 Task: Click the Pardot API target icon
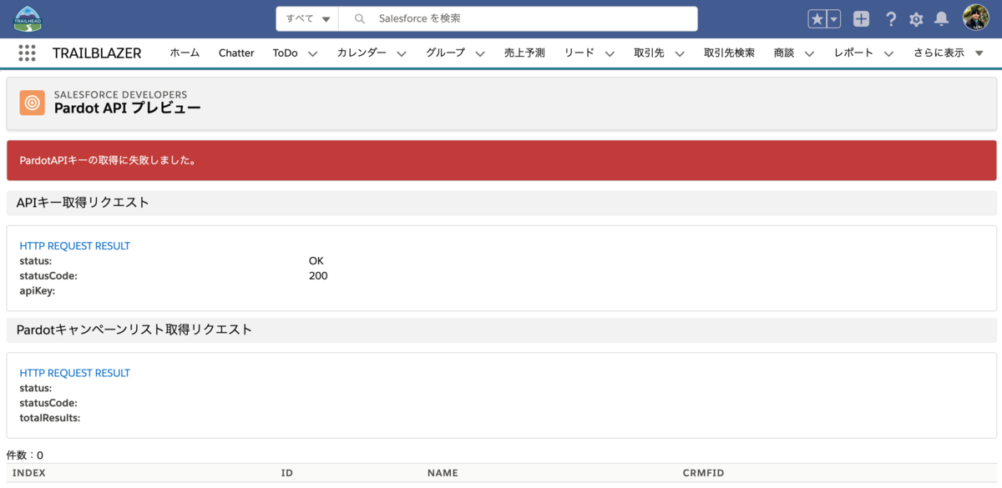click(x=32, y=103)
